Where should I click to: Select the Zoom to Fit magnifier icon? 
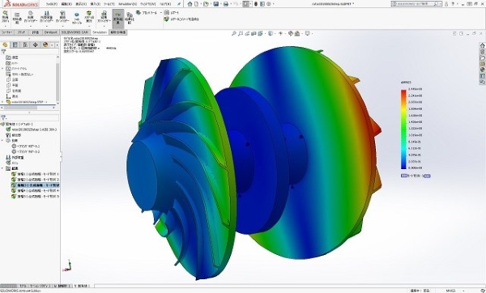(234, 33)
